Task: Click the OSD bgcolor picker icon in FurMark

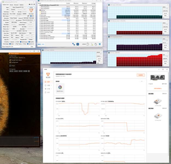Action: coord(29,71)
